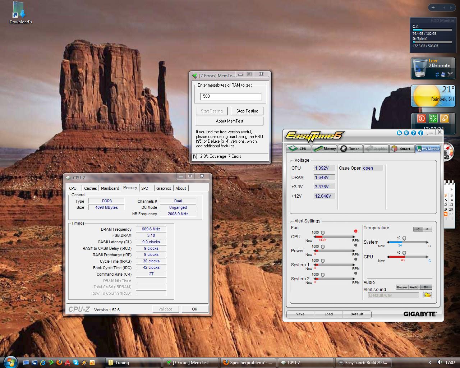Launch ICQ green flower quick launch icon

click(51, 363)
